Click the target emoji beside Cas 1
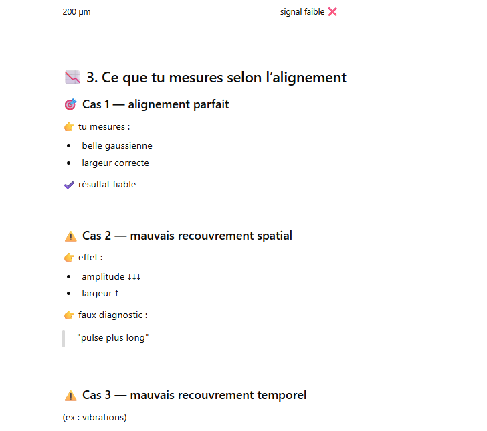Screen dimensions: 487x431 pyautogui.click(x=70, y=105)
